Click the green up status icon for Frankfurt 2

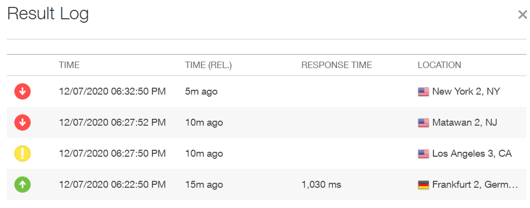click(22, 184)
